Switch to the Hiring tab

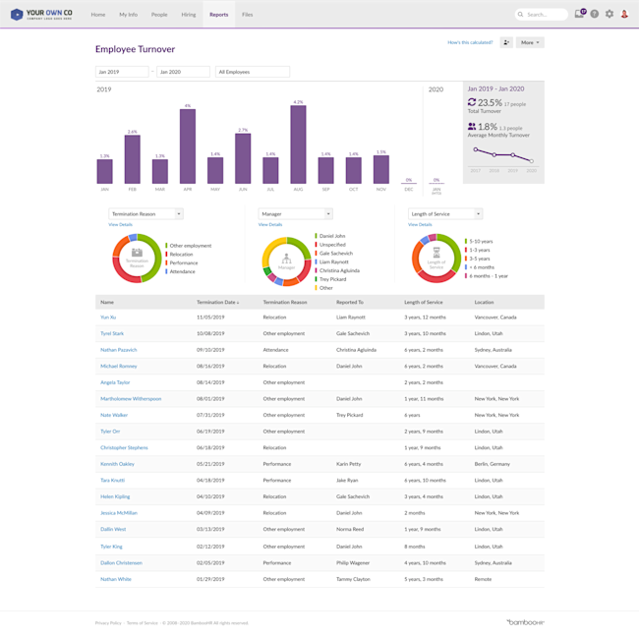tap(189, 15)
